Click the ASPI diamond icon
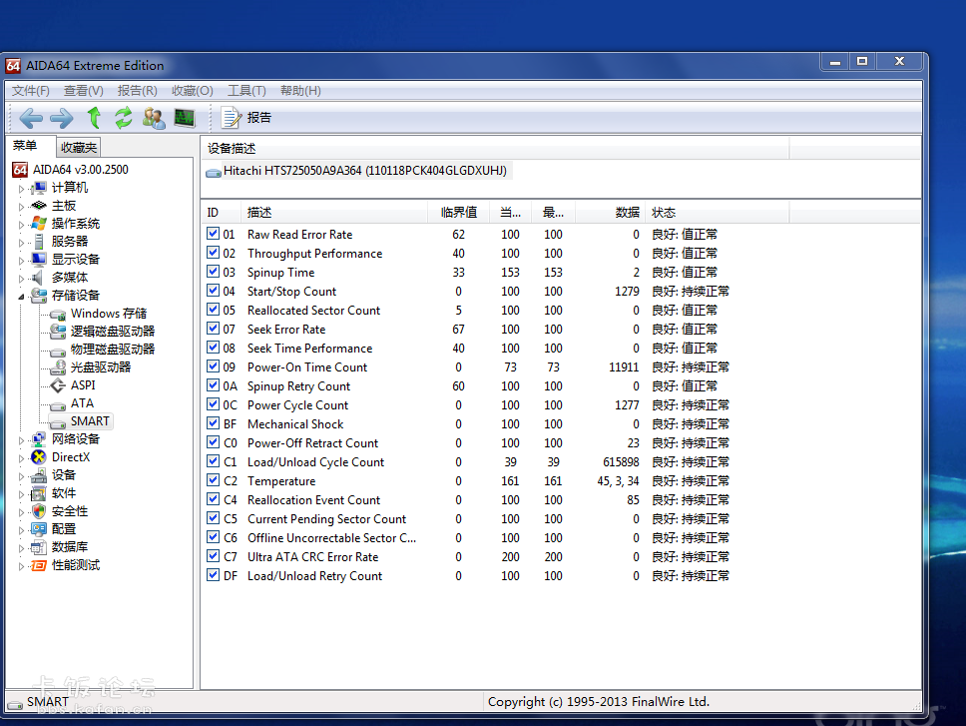966x726 pixels. (58, 385)
